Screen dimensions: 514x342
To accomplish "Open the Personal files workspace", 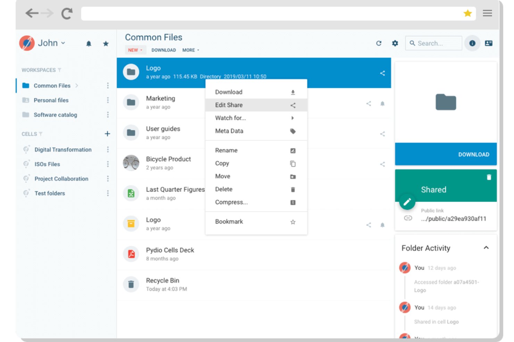I will coord(51,100).
